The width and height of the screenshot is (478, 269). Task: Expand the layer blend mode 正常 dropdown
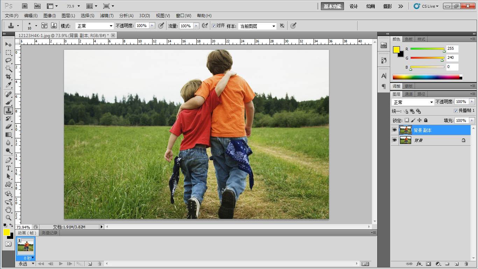coord(413,102)
